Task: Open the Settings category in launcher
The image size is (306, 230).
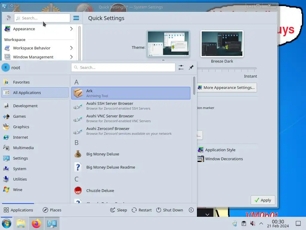Action: click(35, 158)
